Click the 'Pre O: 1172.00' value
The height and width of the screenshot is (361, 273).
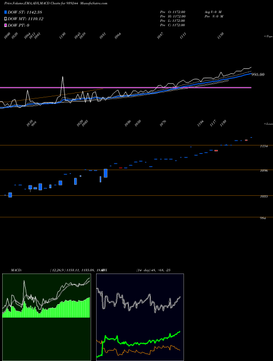[x=173, y=11]
